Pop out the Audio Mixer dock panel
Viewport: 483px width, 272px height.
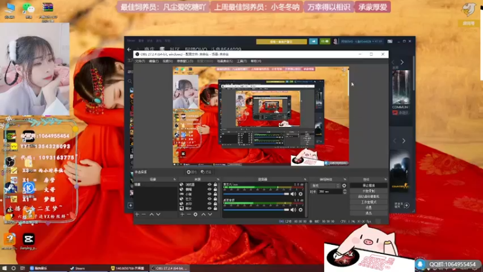pos(305,179)
